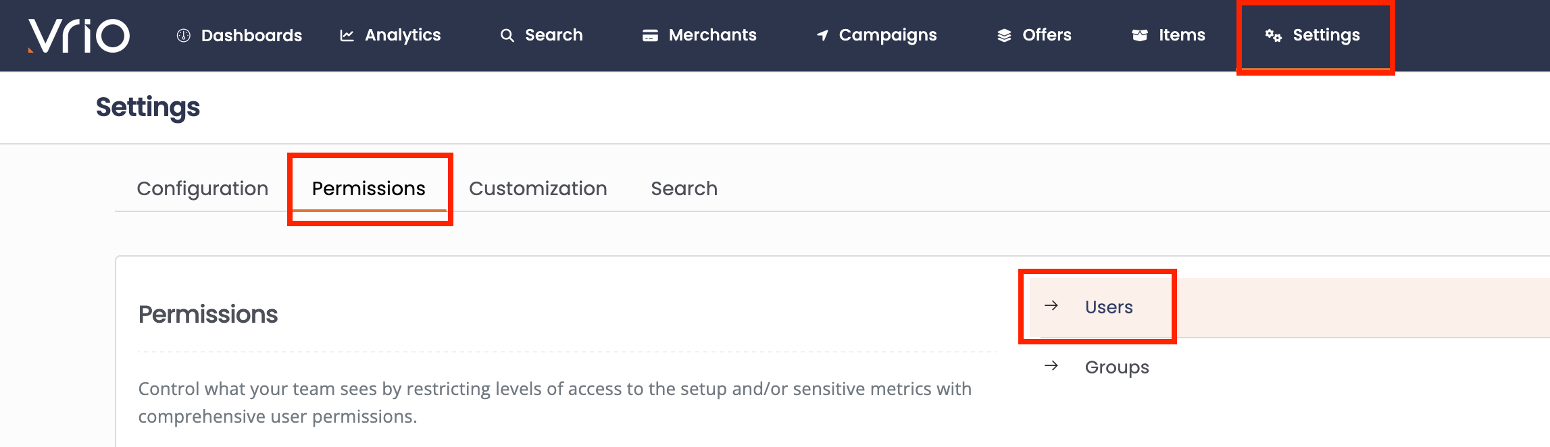Click the Campaigns arrow icon
Image resolution: width=1550 pixels, height=447 pixels.
point(822,35)
